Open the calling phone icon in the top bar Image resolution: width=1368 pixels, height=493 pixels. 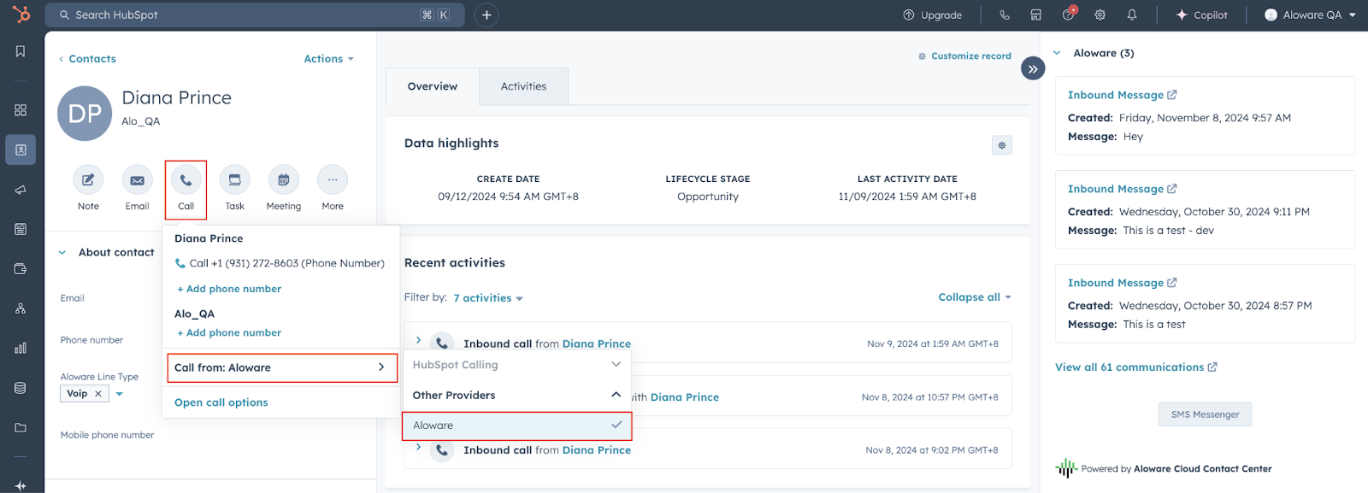[x=1005, y=15]
